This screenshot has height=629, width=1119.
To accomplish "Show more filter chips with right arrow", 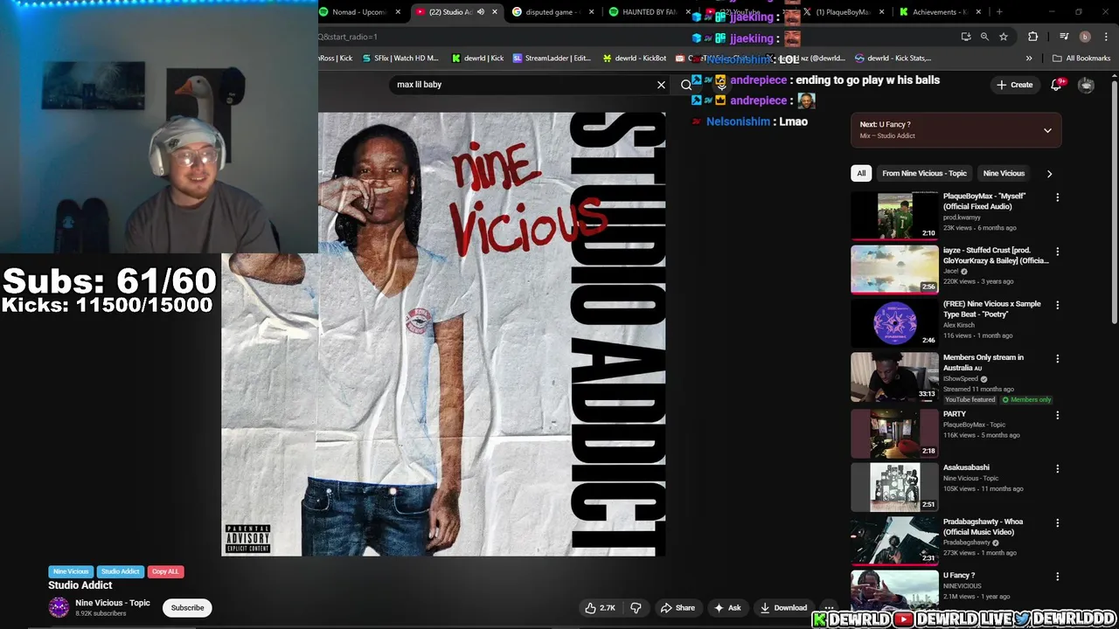I will click(1049, 174).
